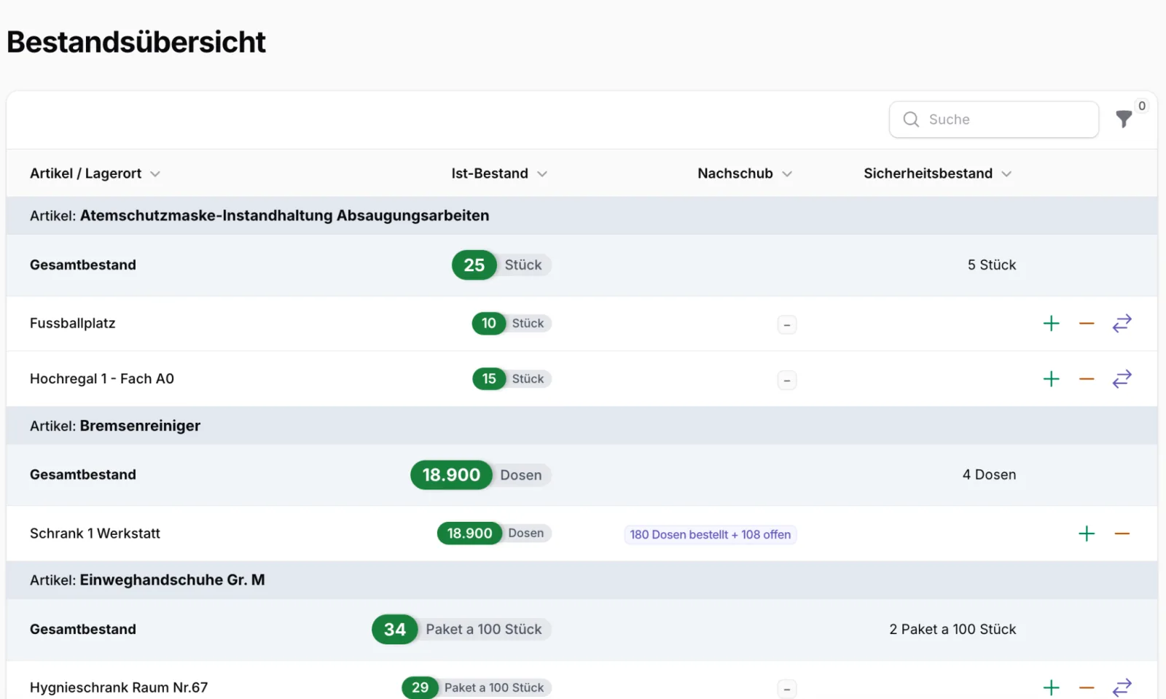Remove stock from Schrank 1 Werkstatt
This screenshot has height=699, width=1166.
pyautogui.click(x=1122, y=534)
